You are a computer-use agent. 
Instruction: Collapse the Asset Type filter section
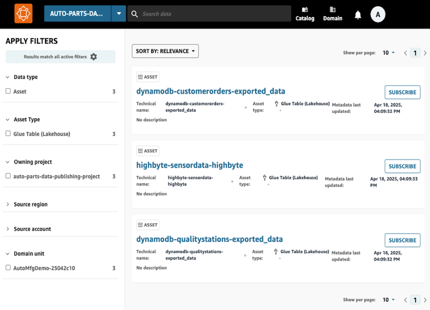(x=8, y=120)
